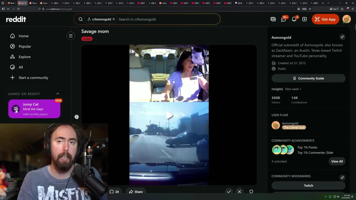Collapse the left navigation sidebar
The width and height of the screenshot is (356, 200).
(71, 36)
